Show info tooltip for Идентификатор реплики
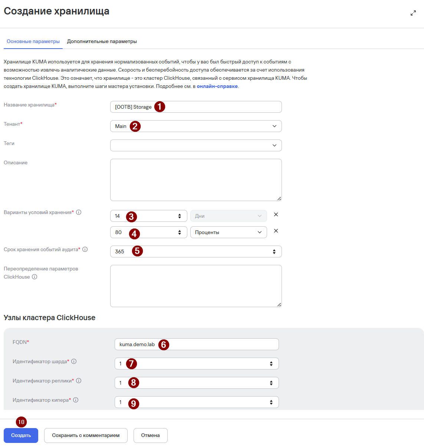 pyautogui.click(x=79, y=381)
